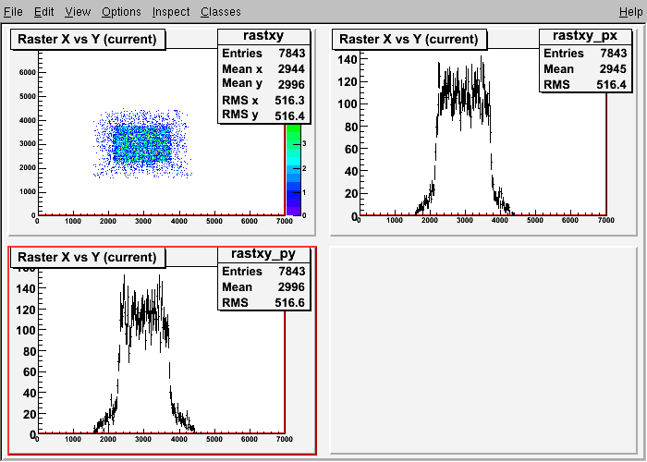Screen dimensions: 647x462
Task: Open the Options menu
Action: click(121, 11)
